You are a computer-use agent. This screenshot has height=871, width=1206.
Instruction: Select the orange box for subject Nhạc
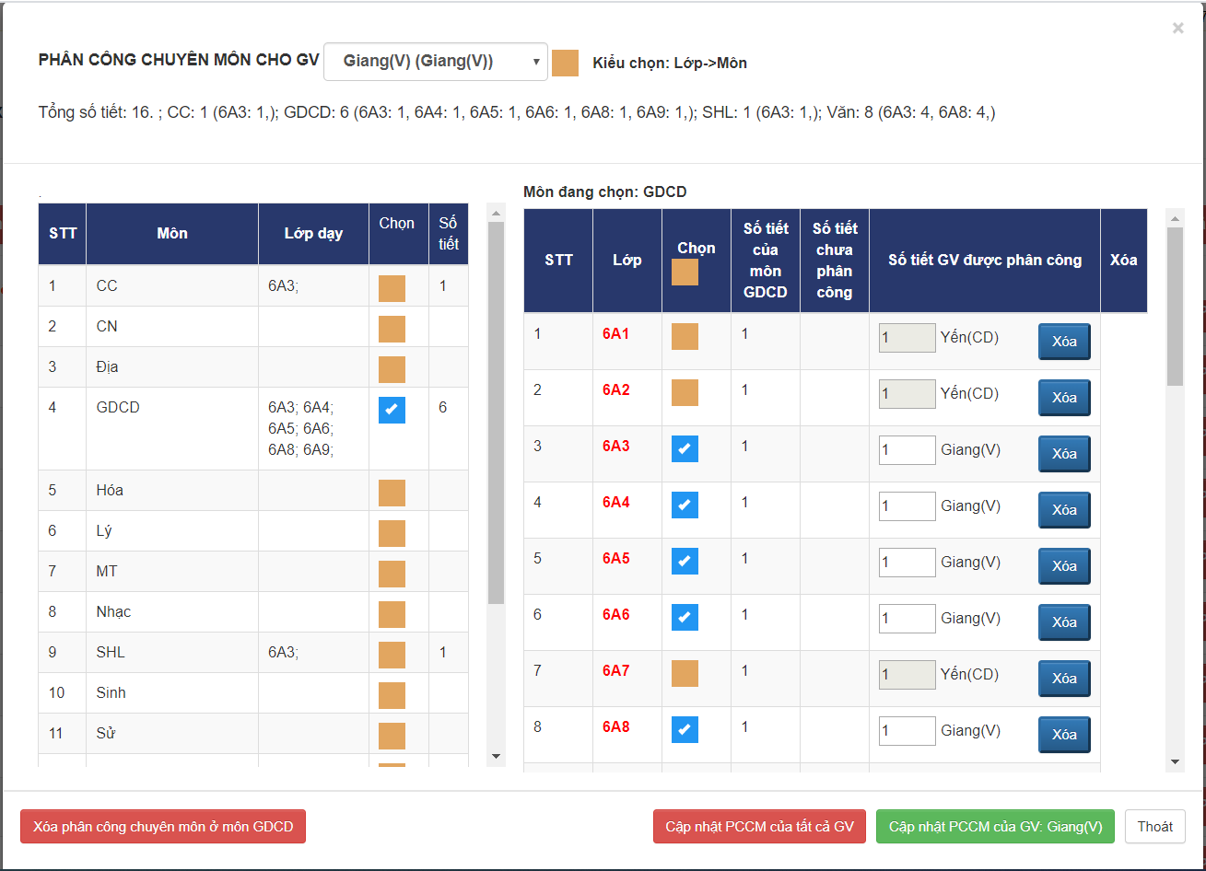point(392,614)
